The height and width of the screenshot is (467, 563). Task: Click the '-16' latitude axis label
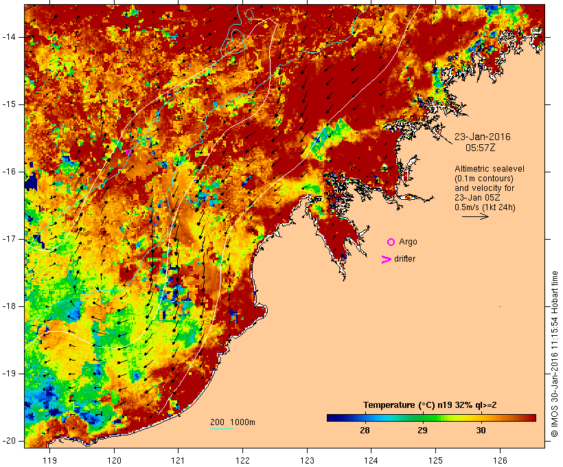click(9, 172)
